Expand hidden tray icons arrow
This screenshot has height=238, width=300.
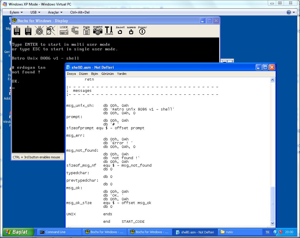click(275, 232)
